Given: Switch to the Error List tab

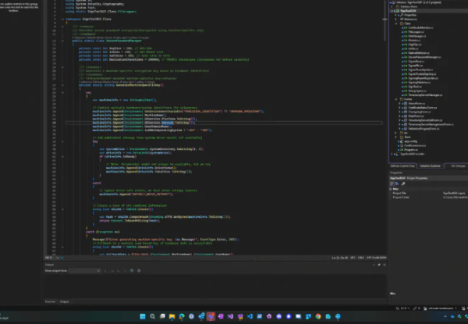Looking at the screenshot, I should pos(49,301).
